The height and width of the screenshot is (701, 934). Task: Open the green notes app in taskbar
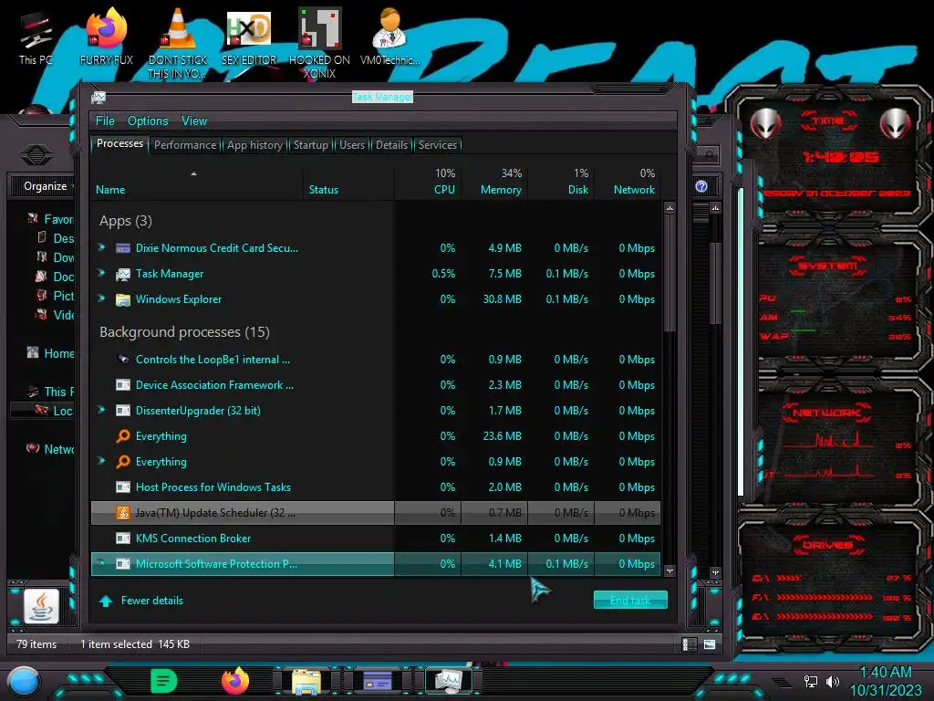click(x=163, y=681)
